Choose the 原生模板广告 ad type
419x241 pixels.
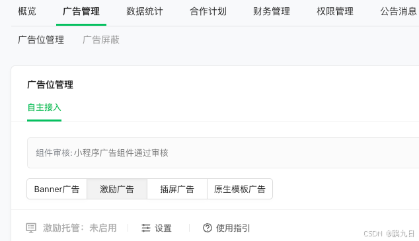[x=240, y=189]
